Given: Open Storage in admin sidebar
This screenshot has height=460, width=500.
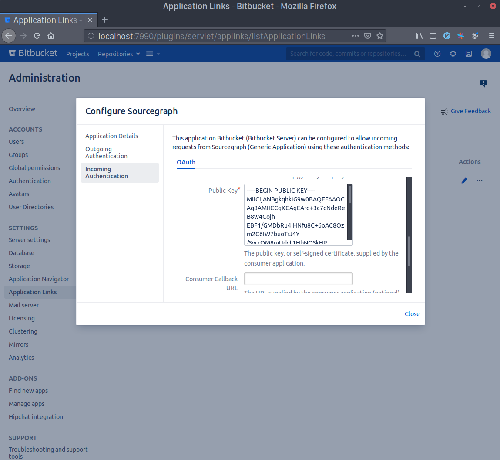Looking at the screenshot, I should pos(19,266).
